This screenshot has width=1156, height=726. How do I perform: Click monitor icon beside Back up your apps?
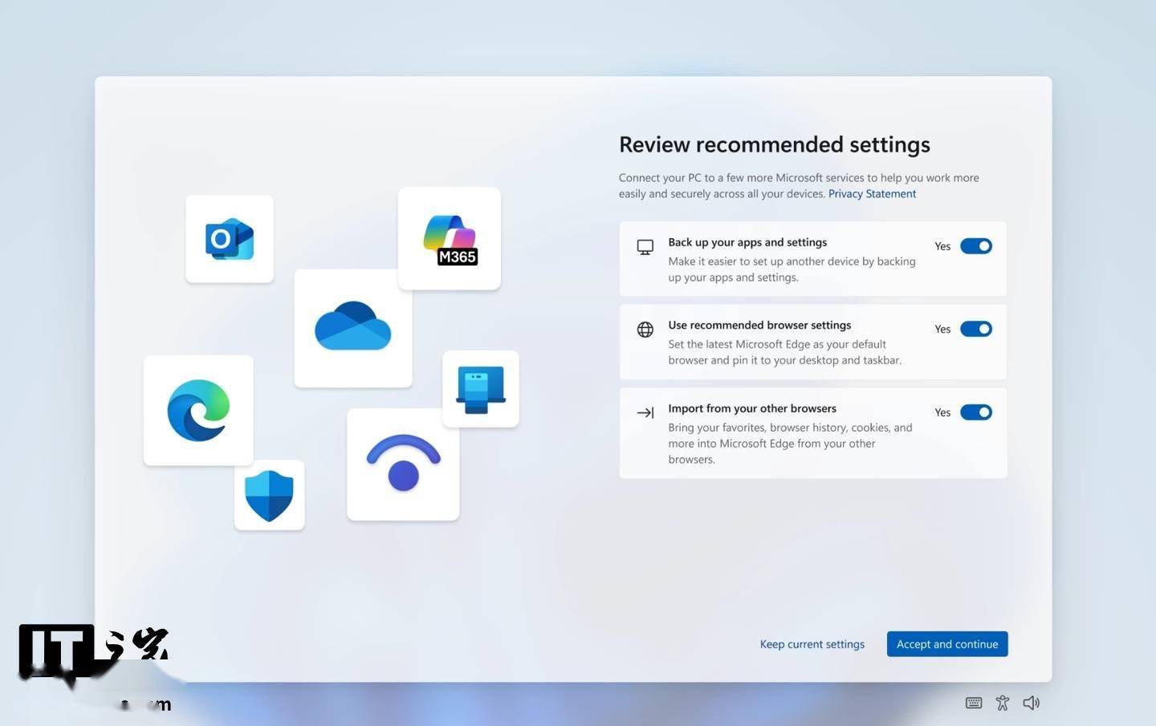click(x=645, y=247)
